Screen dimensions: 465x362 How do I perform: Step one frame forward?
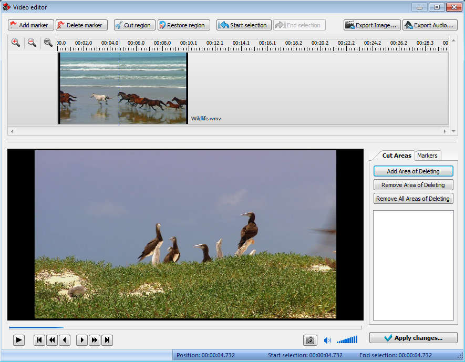tap(81, 340)
